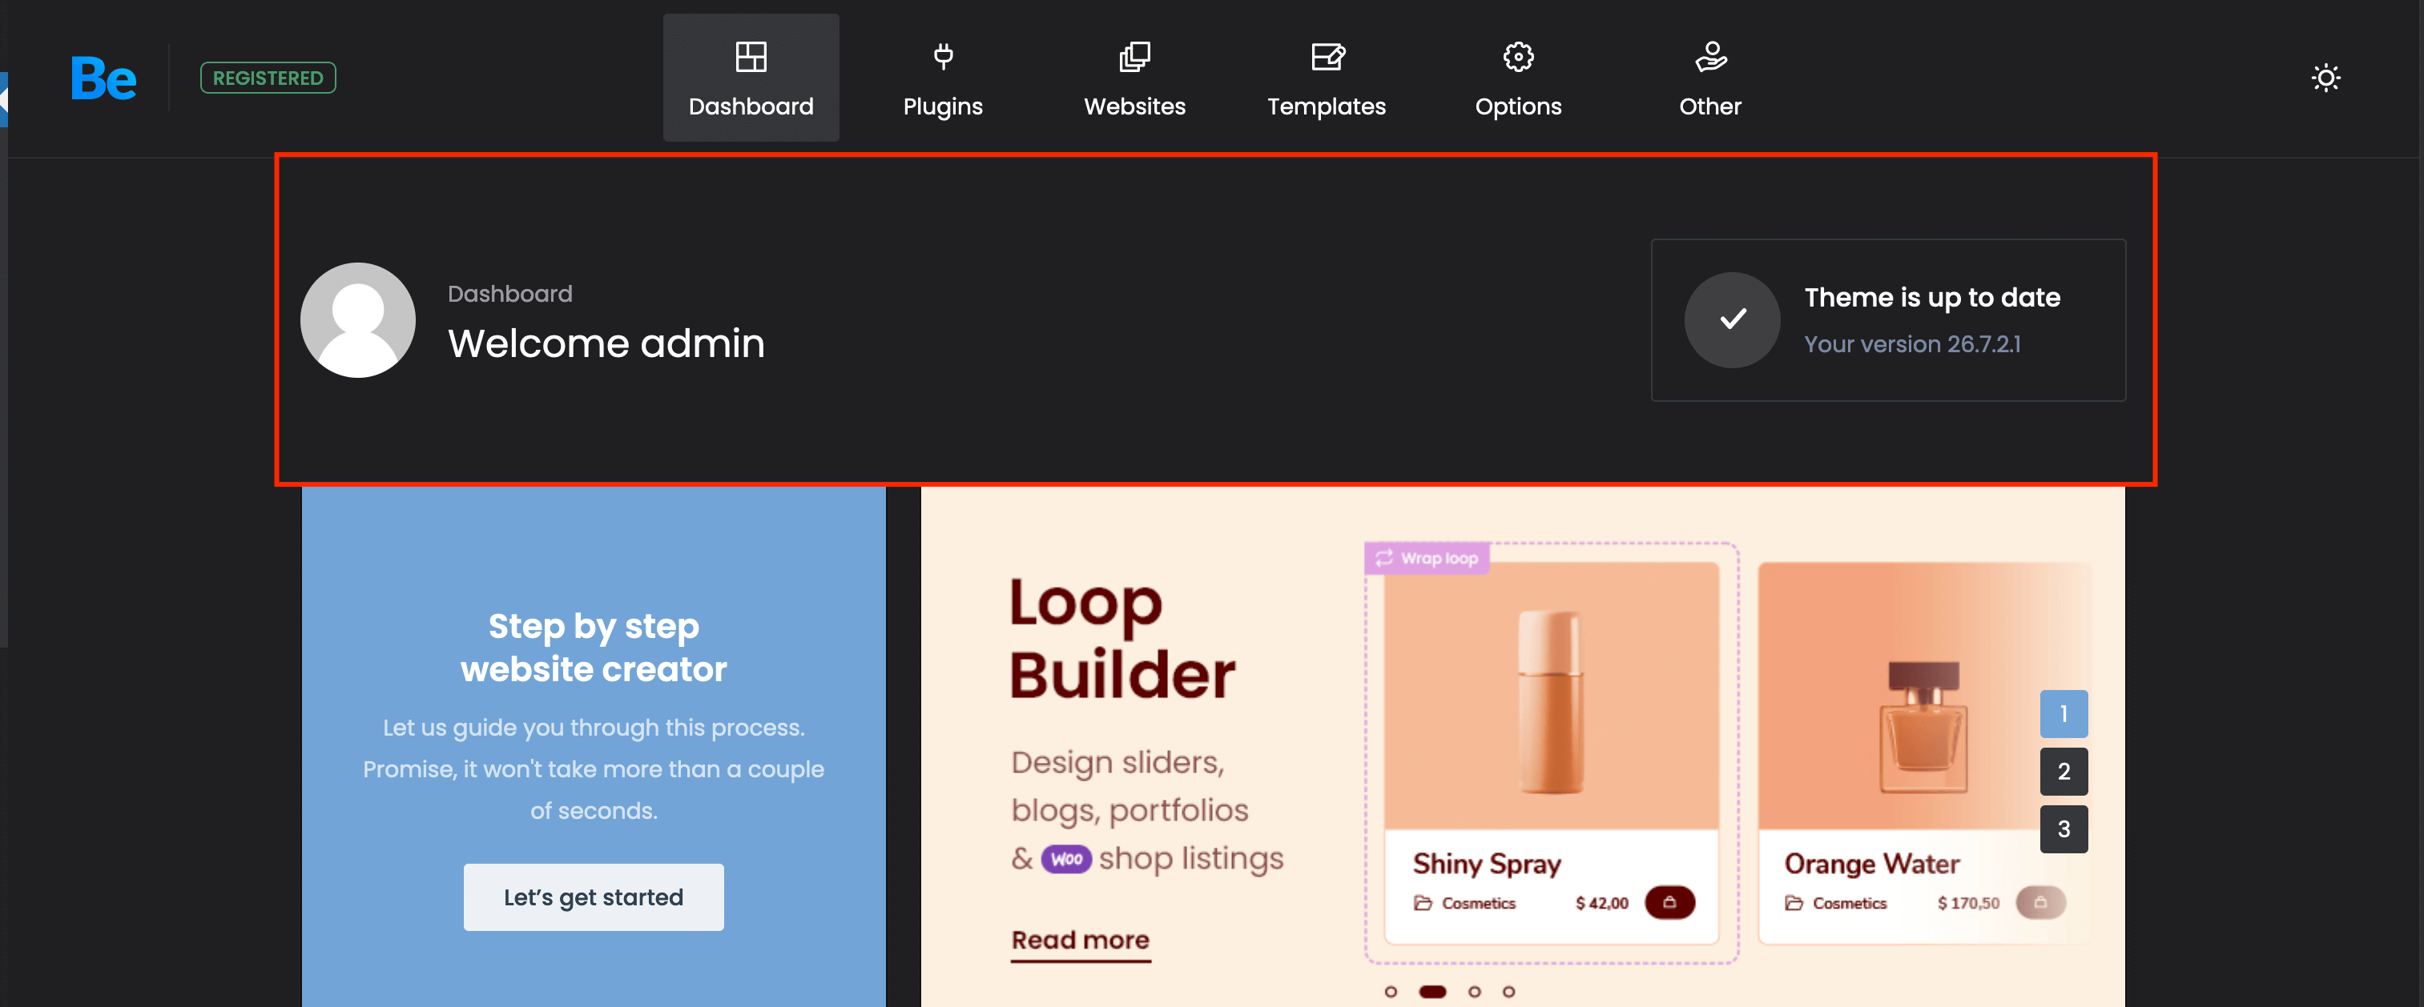
Task: Toggle the light/dark mode sun icon
Action: tap(2325, 78)
